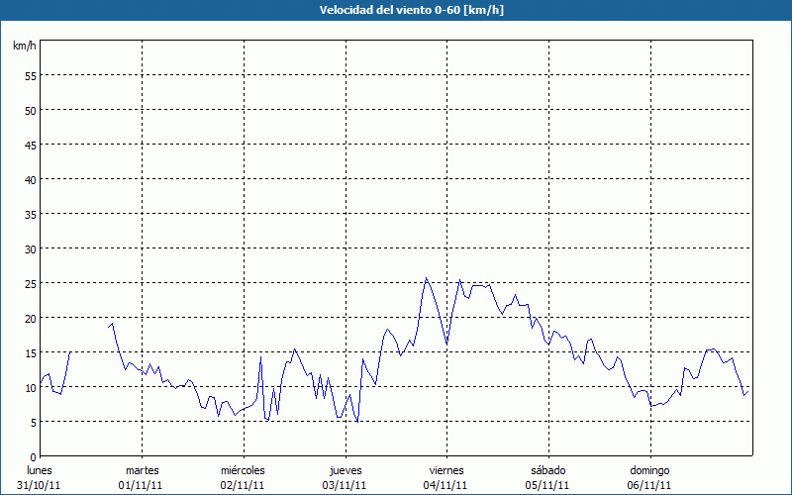Click the 0 tick label on the y-axis
Viewport: 792px width, 495px height.
pyautogui.click(x=34, y=456)
